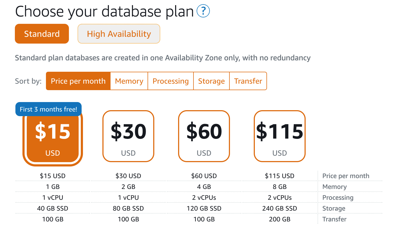Click the Price per month row label
Viewport: 394px width, 229px height.
(x=346, y=176)
